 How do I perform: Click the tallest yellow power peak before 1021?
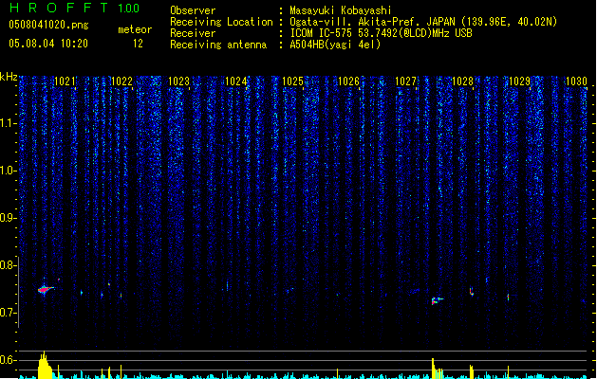pyautogui.click(x=45, y=365)
